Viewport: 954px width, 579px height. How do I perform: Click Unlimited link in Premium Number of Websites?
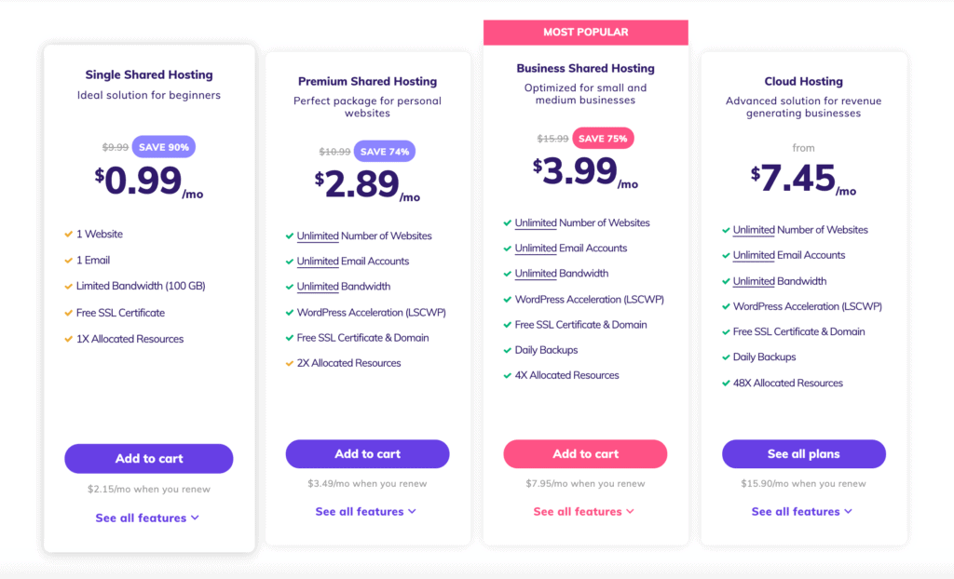click(318, 236)
